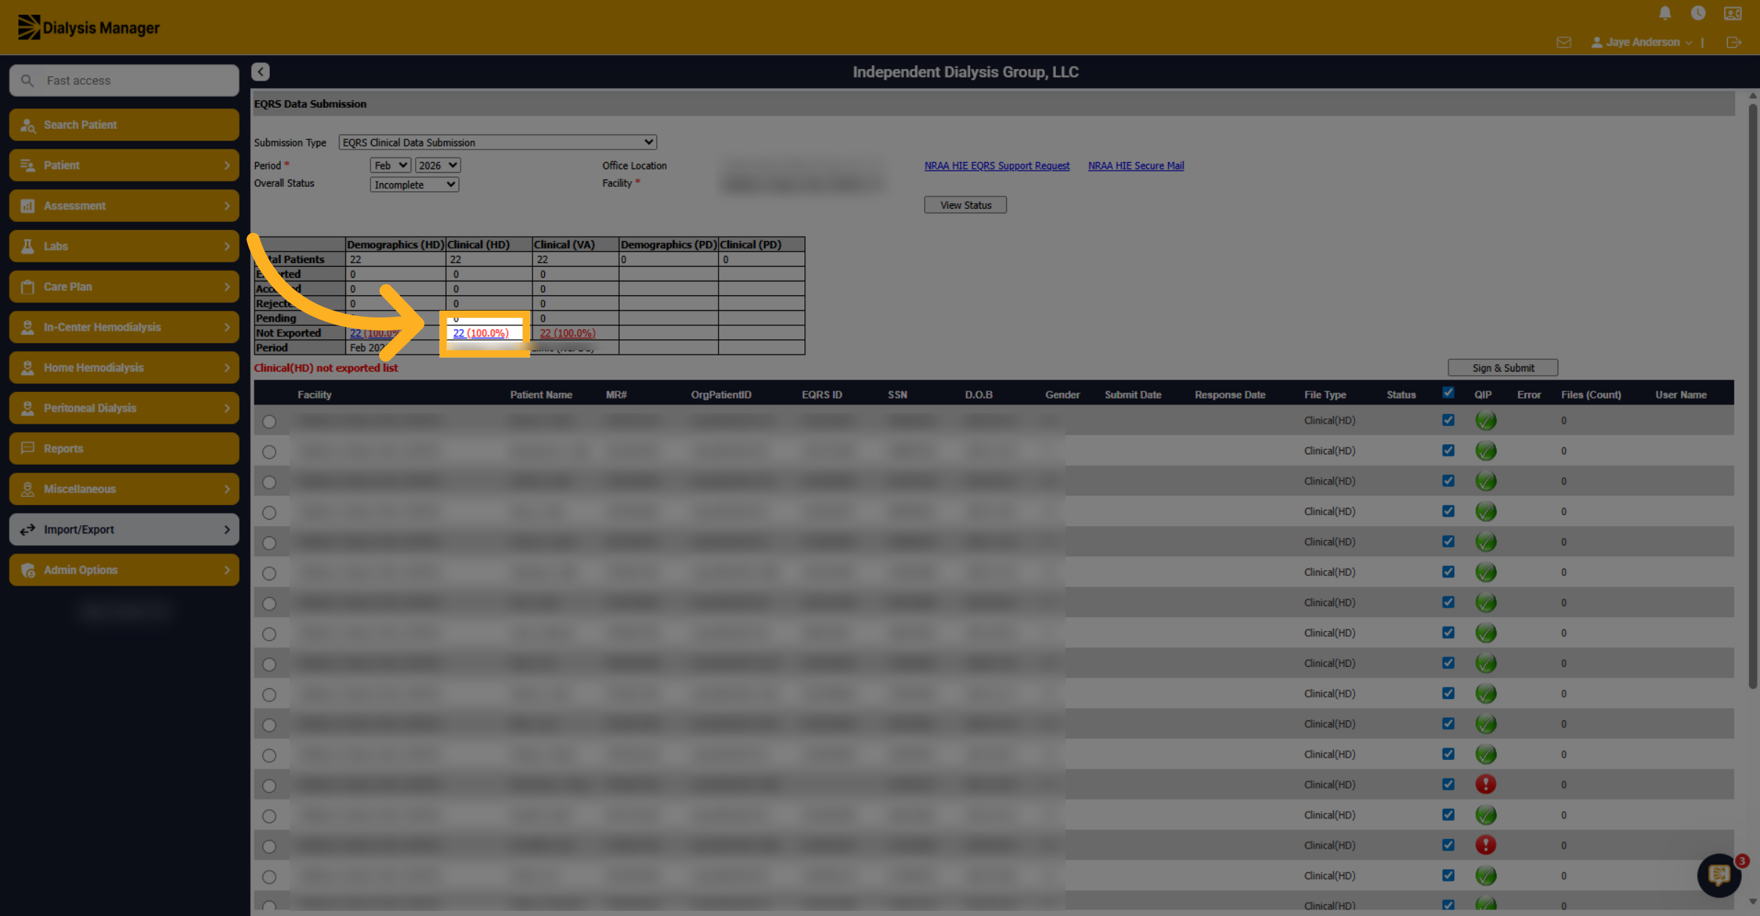Screen dimensions: 1760x916
Task: Click the contact card icon in header
Action: [x=1733, y=13]
